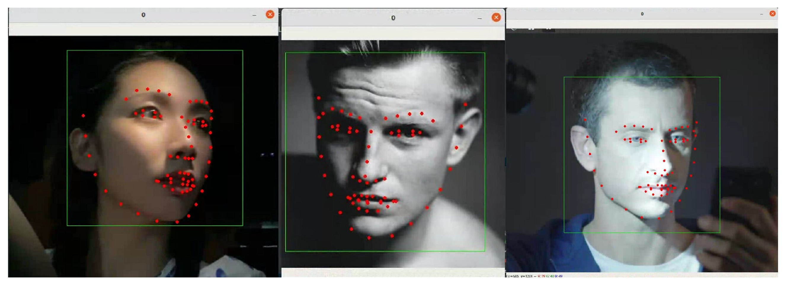Screen dimensions: 789x286
Task: Click the blue B:49 value in status bar
Action: [559, 276]
